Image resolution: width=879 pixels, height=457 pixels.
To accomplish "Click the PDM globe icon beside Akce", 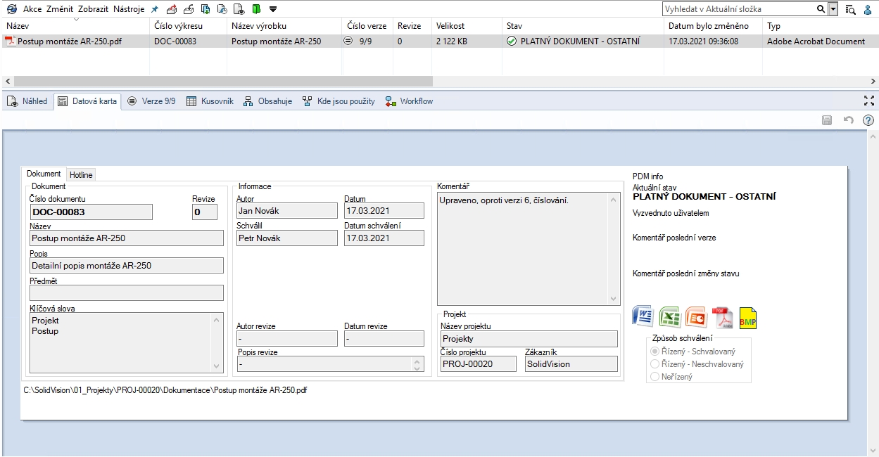I will tap(12, 9).
